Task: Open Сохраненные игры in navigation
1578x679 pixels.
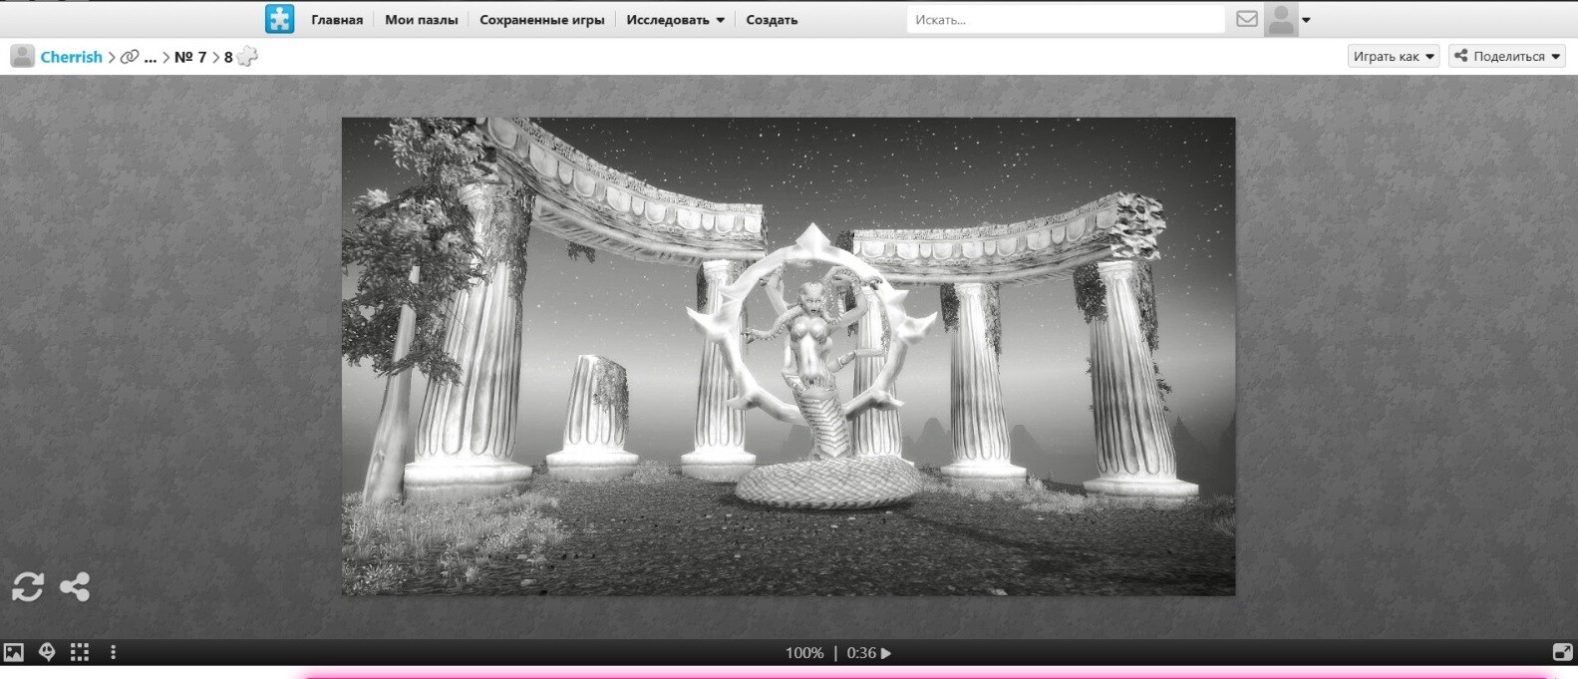Action: pyautogui.click(x=541, y=20)
